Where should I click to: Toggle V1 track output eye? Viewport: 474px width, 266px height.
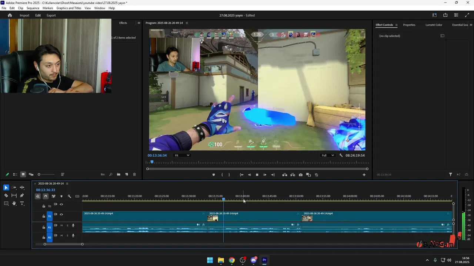click(61, 214)
